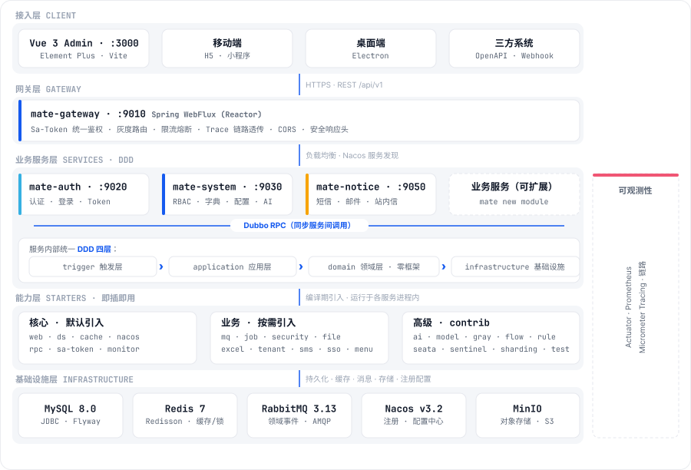Click the seata · sentinel · sharding · test line
The image size is (691, 470).
coord(491,349)
